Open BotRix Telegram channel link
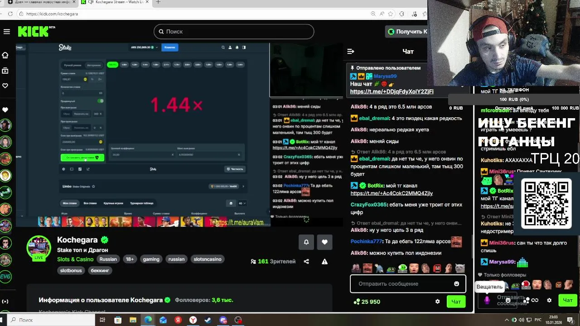 [391, 193]
